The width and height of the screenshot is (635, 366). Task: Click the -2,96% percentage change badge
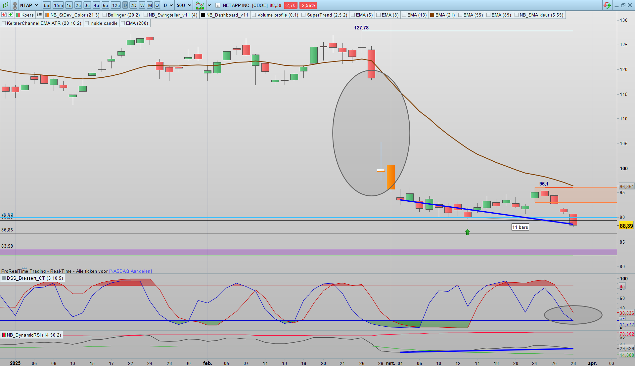click(x=308, y=5)
